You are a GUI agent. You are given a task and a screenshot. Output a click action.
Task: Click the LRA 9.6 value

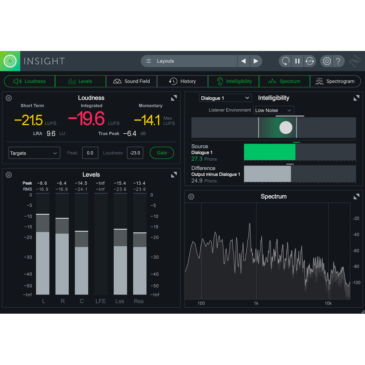pos(51,133)
